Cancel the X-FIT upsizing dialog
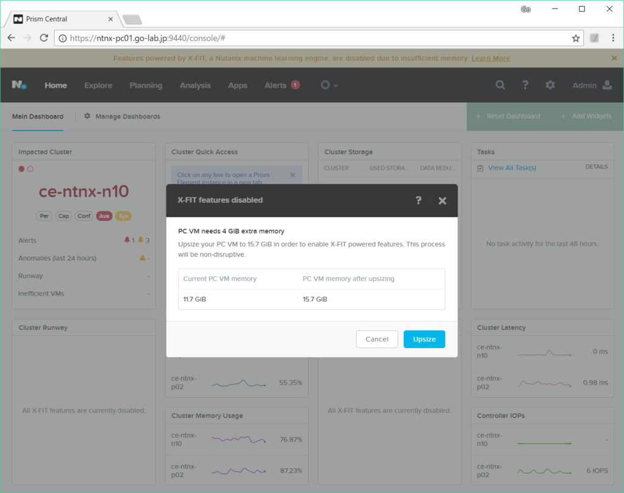This screenshot has height=493, width=624. pyautogui.click(x=377, y=339)
